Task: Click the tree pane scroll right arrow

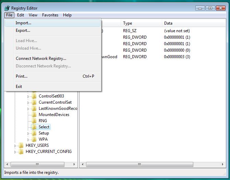Action: 74,164
